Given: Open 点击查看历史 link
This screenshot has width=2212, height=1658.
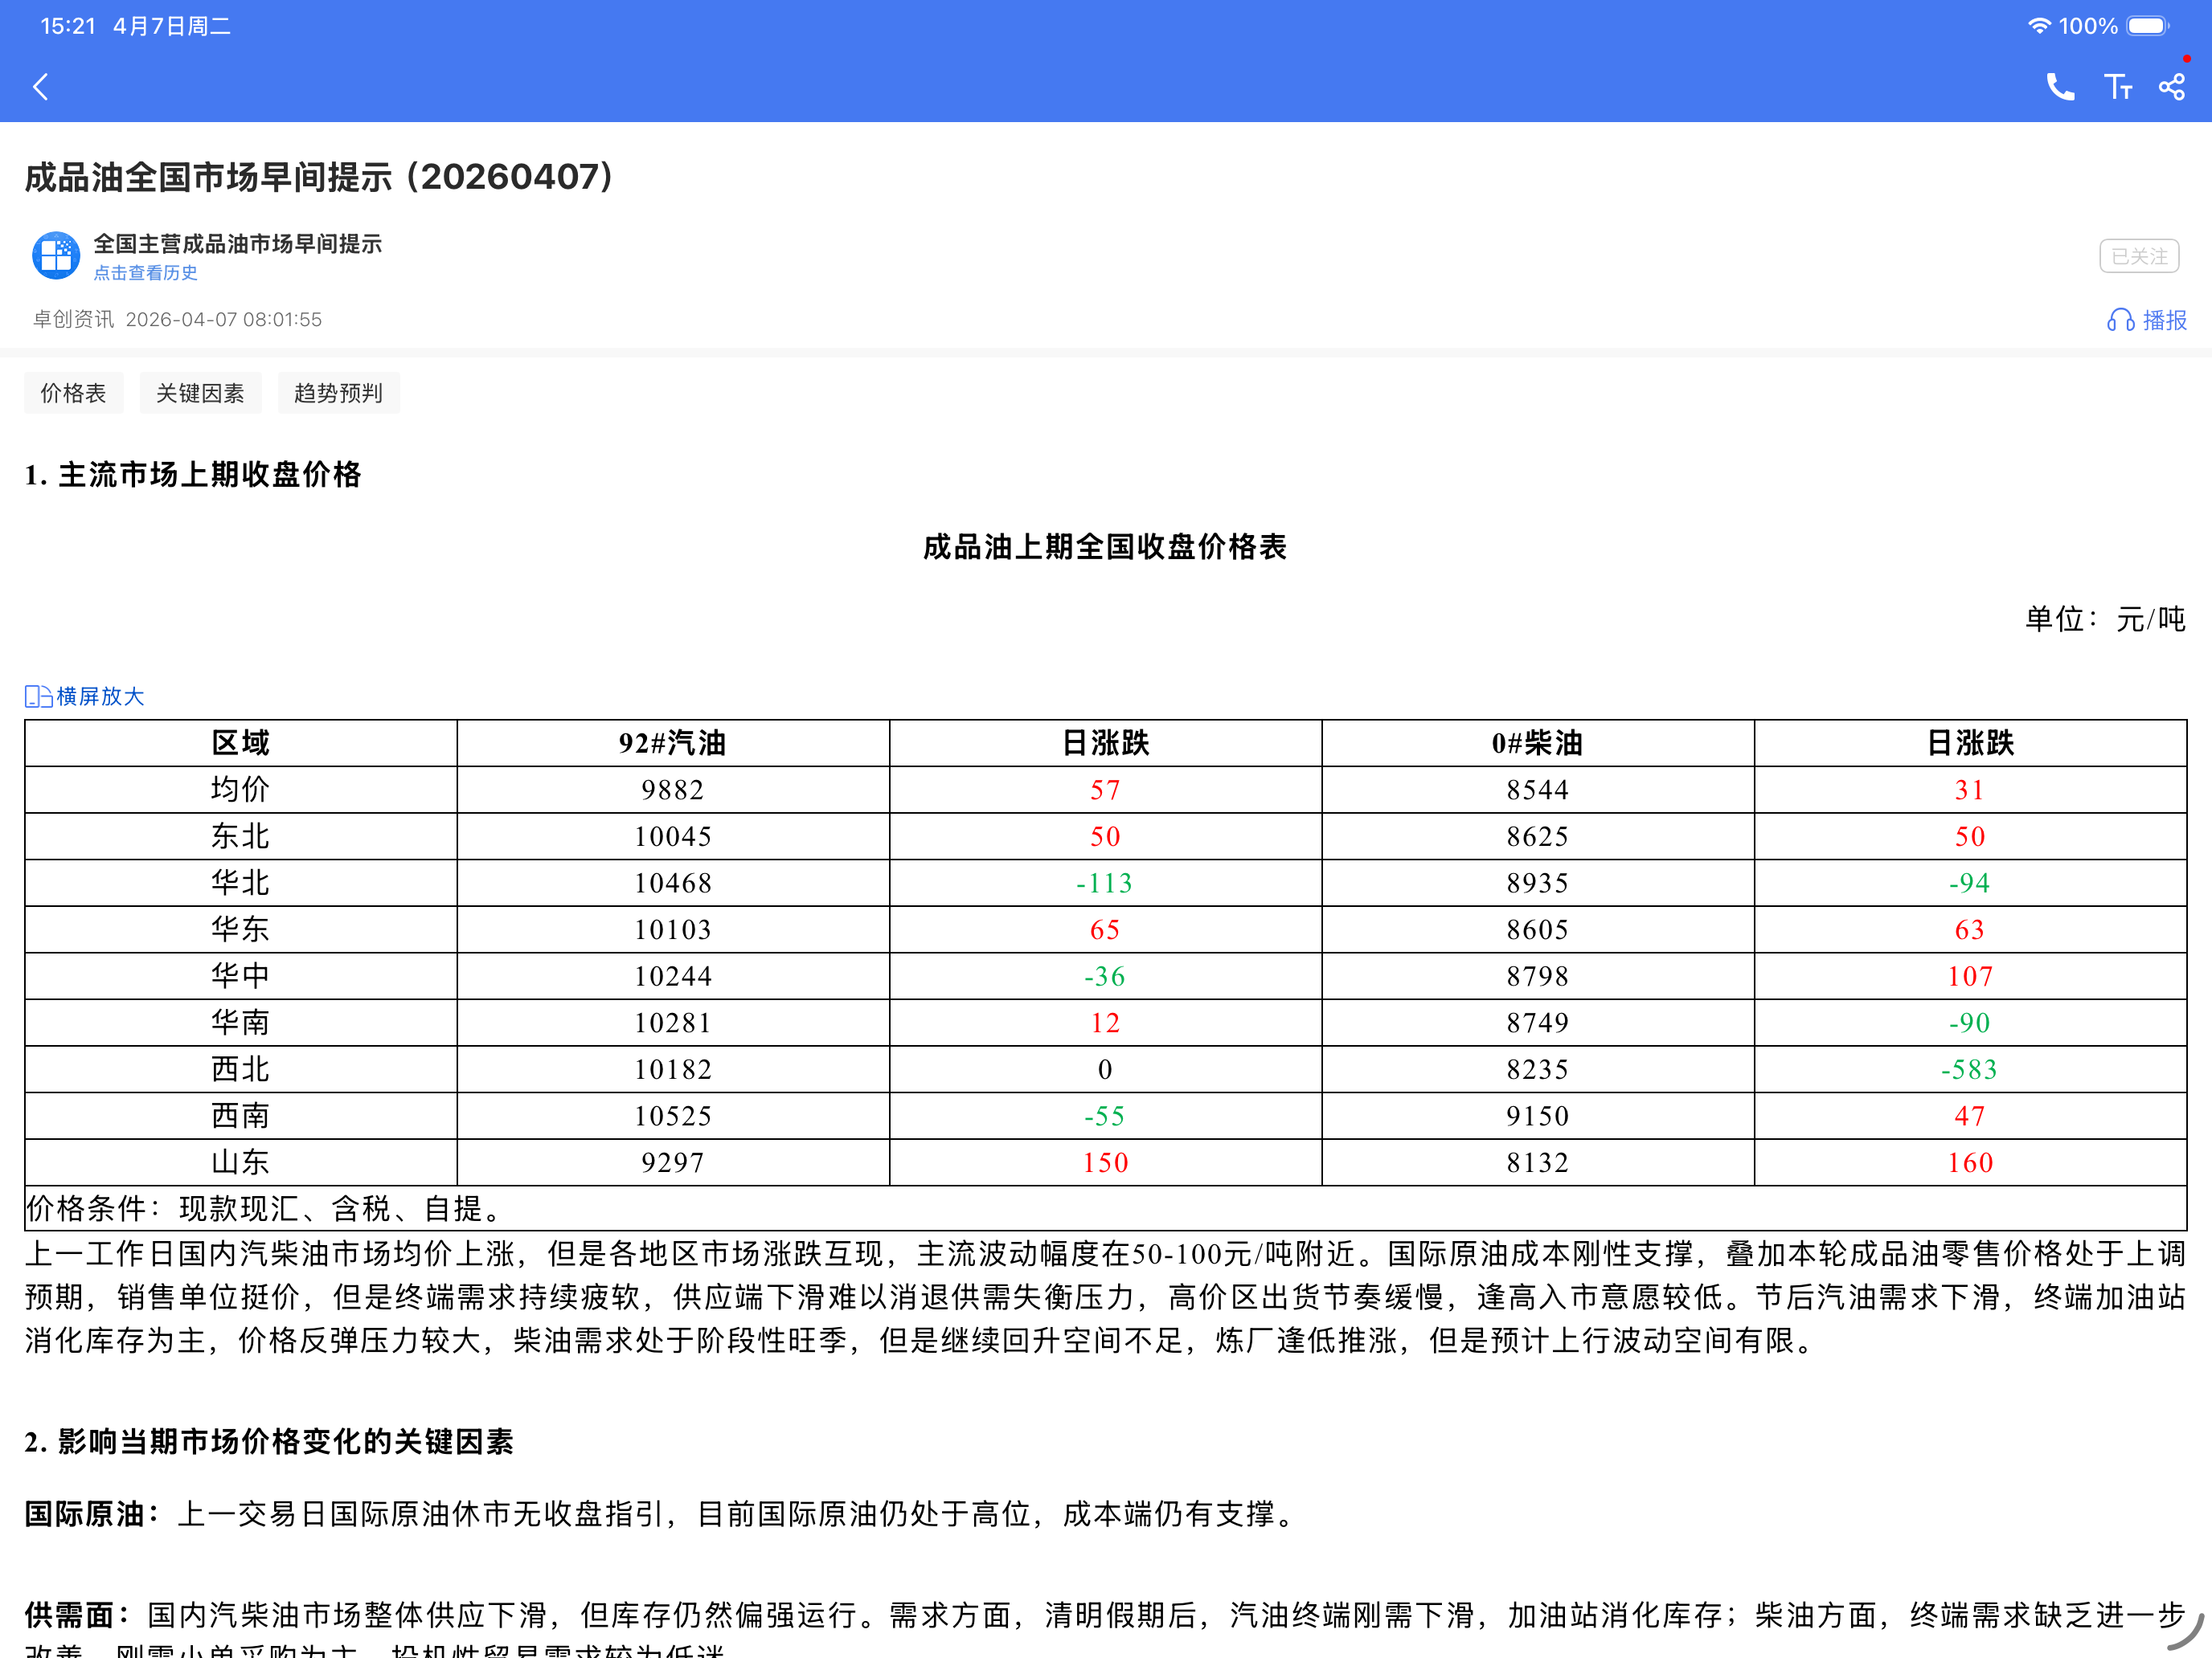Looking at the screenshot, I should pyautogui.click(x=145, y=273).
